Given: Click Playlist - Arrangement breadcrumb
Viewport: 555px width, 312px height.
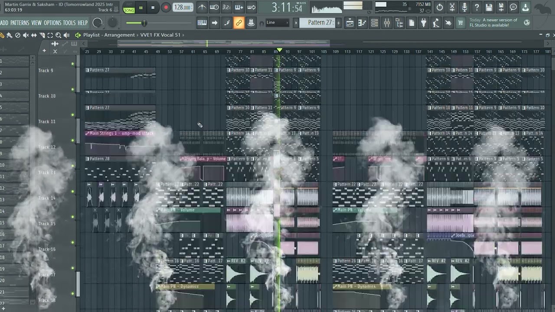Looking at the screenshot, I should tap(109, 35).
